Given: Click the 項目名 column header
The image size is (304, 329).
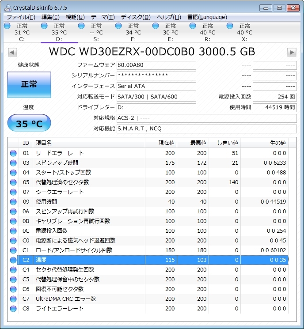Looking at the screenshot, I should tap(89, 143).
